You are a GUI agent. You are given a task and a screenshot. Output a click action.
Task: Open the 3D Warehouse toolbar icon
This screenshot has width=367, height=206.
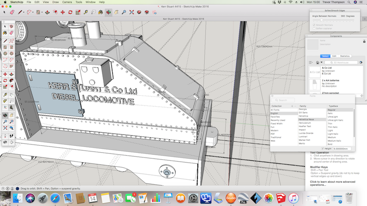click(x=139, y=12)
